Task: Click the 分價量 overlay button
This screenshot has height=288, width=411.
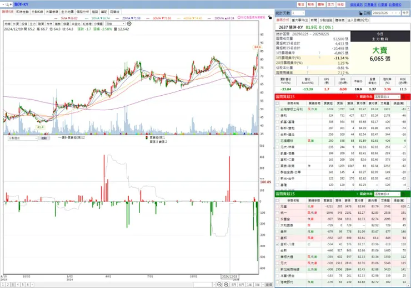Action: click(98, 24)
